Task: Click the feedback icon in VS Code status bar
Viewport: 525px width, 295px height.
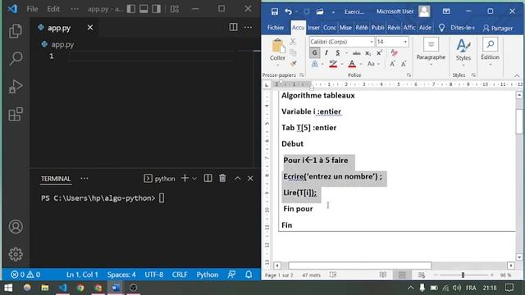Action: point(231,275)
